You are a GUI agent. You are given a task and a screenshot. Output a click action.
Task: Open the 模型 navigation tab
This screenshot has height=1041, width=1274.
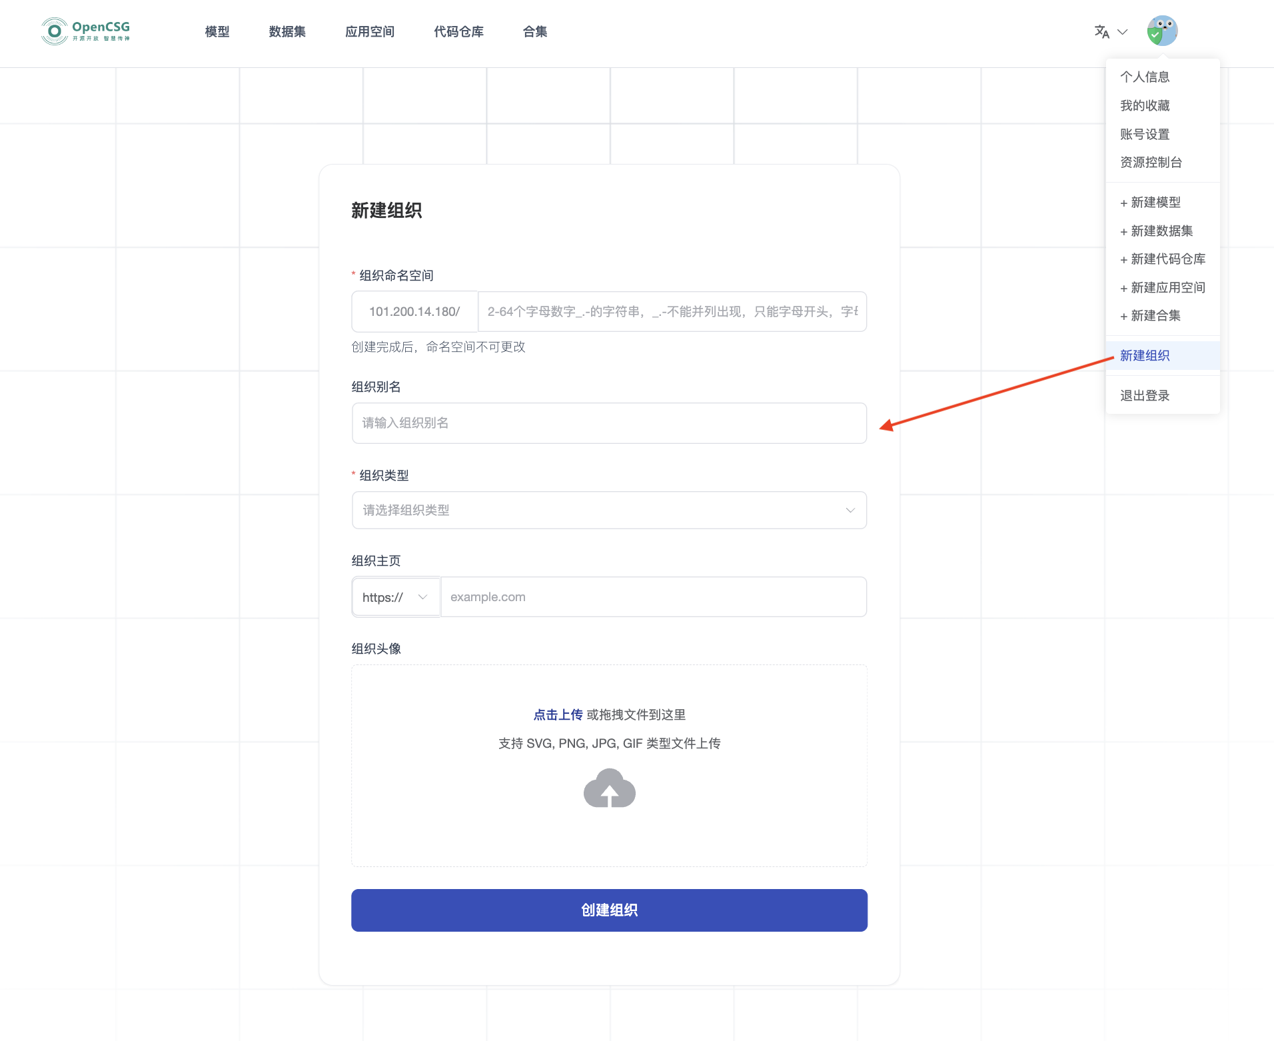[217, 31]
